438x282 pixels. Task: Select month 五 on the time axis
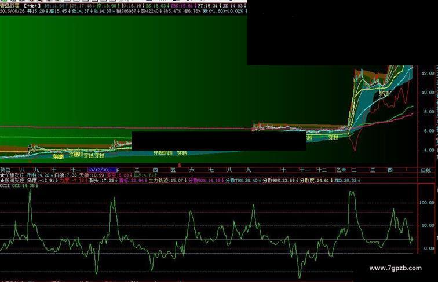point(173,170)
